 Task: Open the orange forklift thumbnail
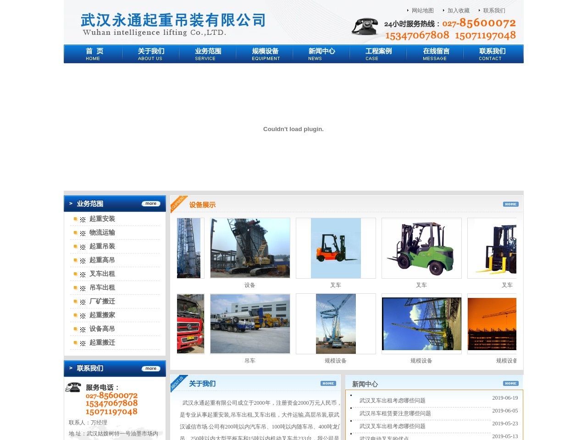(336, 248)
